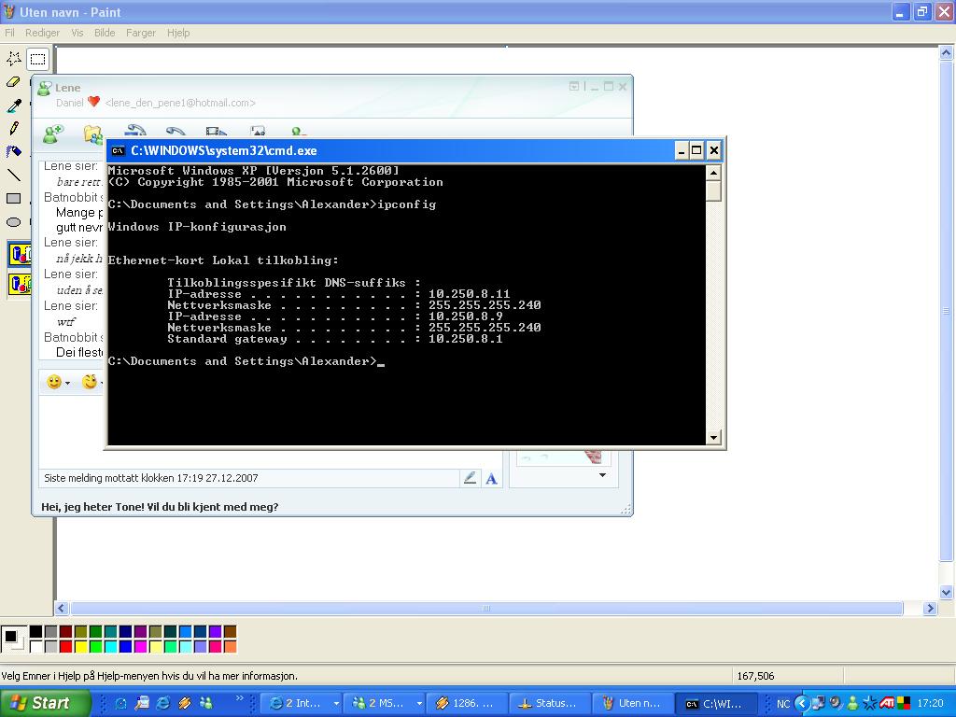Image resolution: width=956 pixels, height=717 pixels.
Task: Pick the Color picker eyedropper tool
Action: (x=13, y=105)
